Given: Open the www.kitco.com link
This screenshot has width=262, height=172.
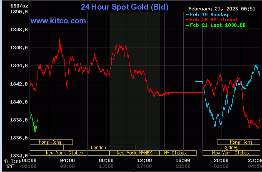Looking at the screenshot, I should (x=58, y=20).
